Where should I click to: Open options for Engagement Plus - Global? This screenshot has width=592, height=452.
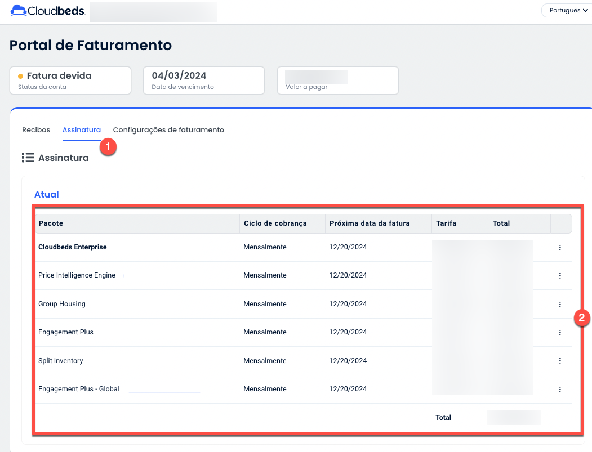tap(560, 389)
